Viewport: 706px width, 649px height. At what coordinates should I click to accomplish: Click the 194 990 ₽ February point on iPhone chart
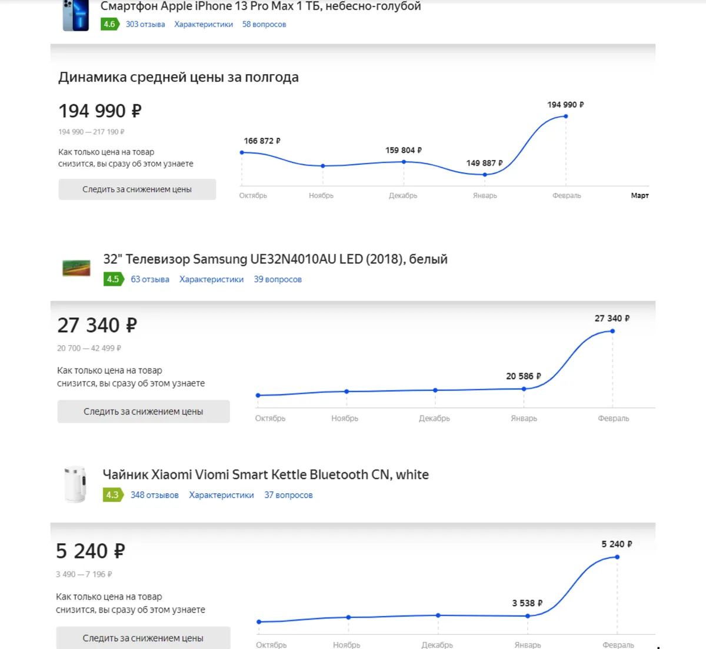tap(566, 116)
